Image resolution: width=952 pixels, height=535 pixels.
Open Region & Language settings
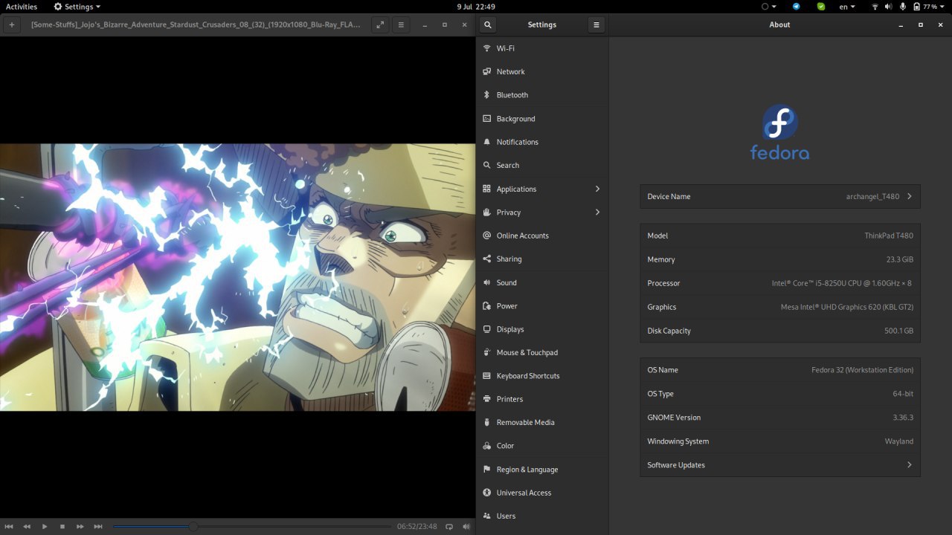[x=542, y=469]
